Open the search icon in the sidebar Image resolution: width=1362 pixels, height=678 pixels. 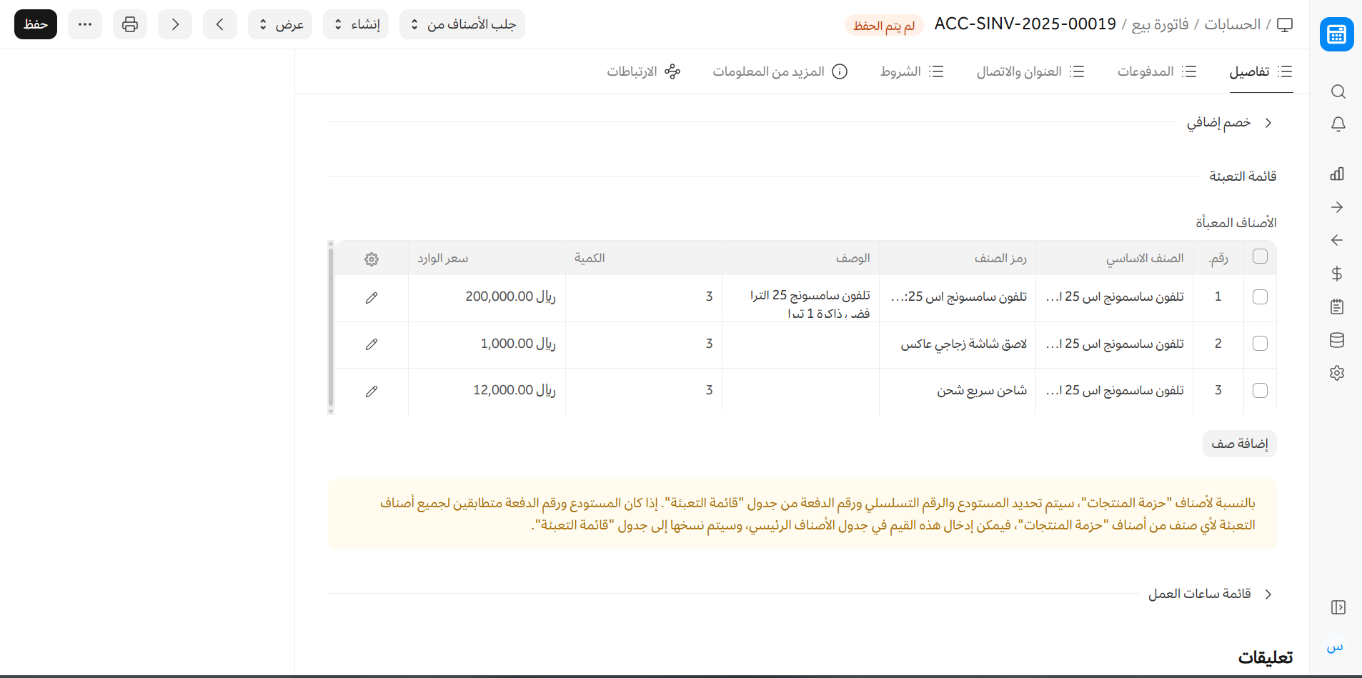coord(1338,91)
